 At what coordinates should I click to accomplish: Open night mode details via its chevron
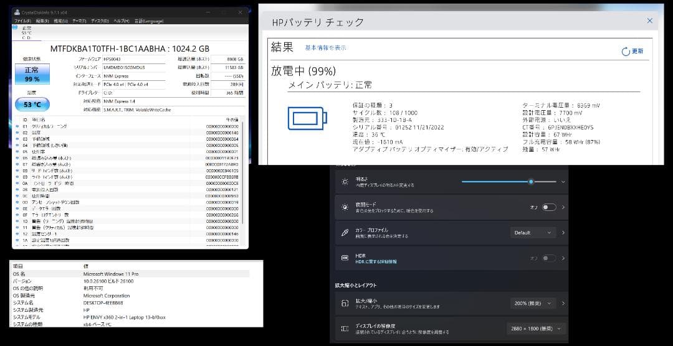(563, 207)
